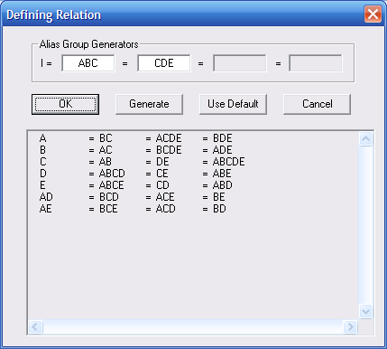Click the horizontal scroll right arrow
Image resolution: width=387 pixels, height=349 pixels.
[350, 326]
